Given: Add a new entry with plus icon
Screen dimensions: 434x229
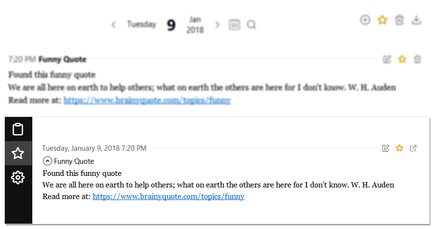Looking at the screenshot, I should pos(365,20).
